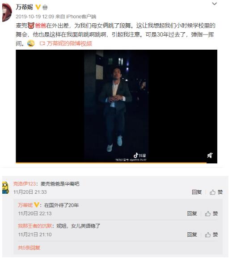Screen dimensions: 236x260
Task: Open the post options chevron menu
Action: 215,4
